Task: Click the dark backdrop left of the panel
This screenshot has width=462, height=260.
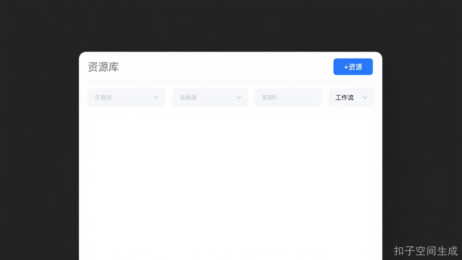Action: 40,144
